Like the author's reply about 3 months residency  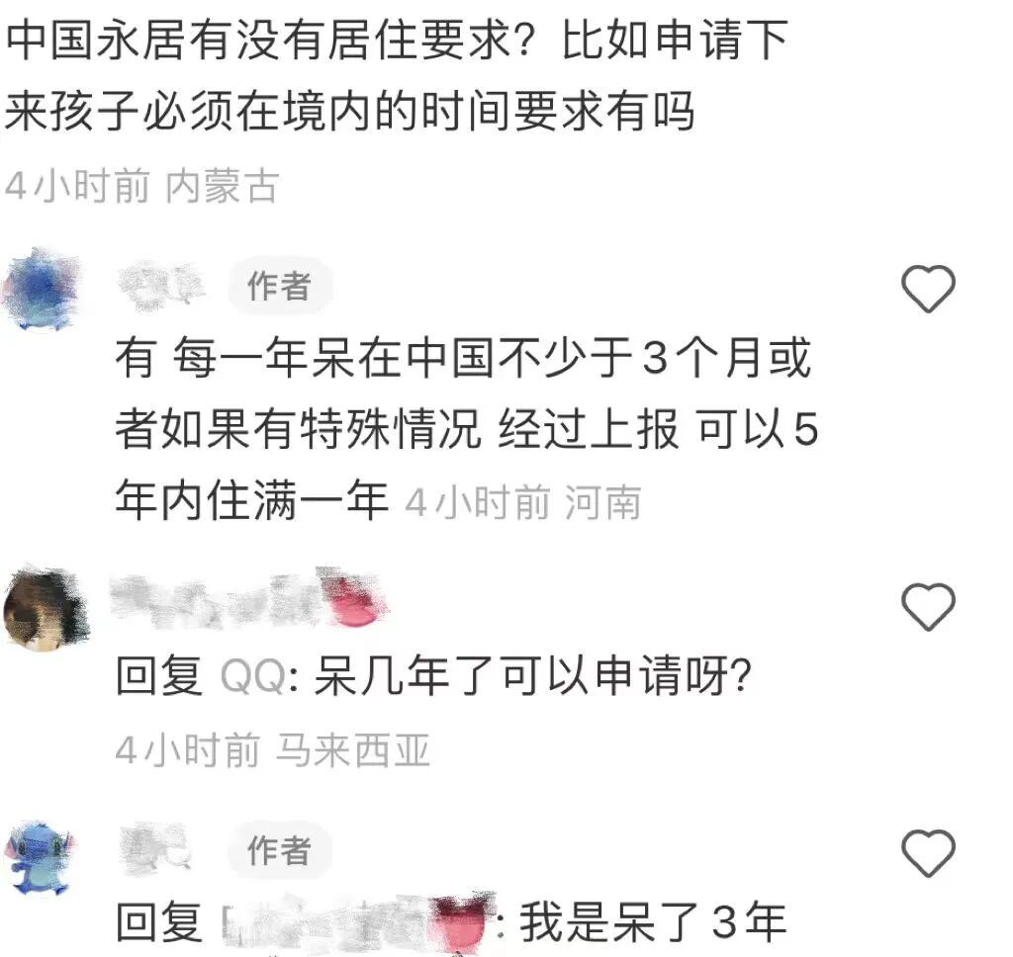click(928, 289)
